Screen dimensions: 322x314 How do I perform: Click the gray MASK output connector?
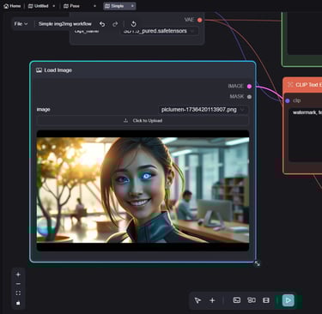point(249,97)
